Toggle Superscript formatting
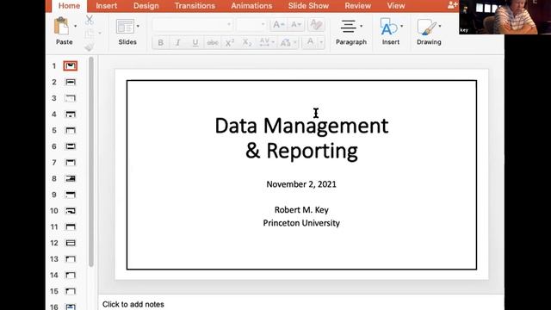The height and width of the screenshot is (310, 551). [x=230, y=42]
